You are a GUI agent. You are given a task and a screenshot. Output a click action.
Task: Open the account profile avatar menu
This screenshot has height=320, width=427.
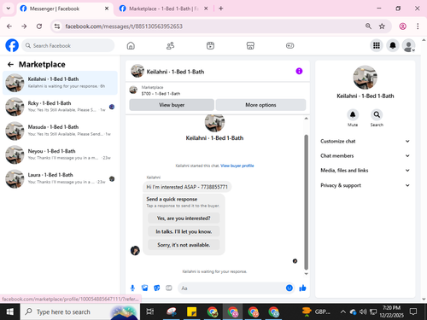tap(408, 45)
